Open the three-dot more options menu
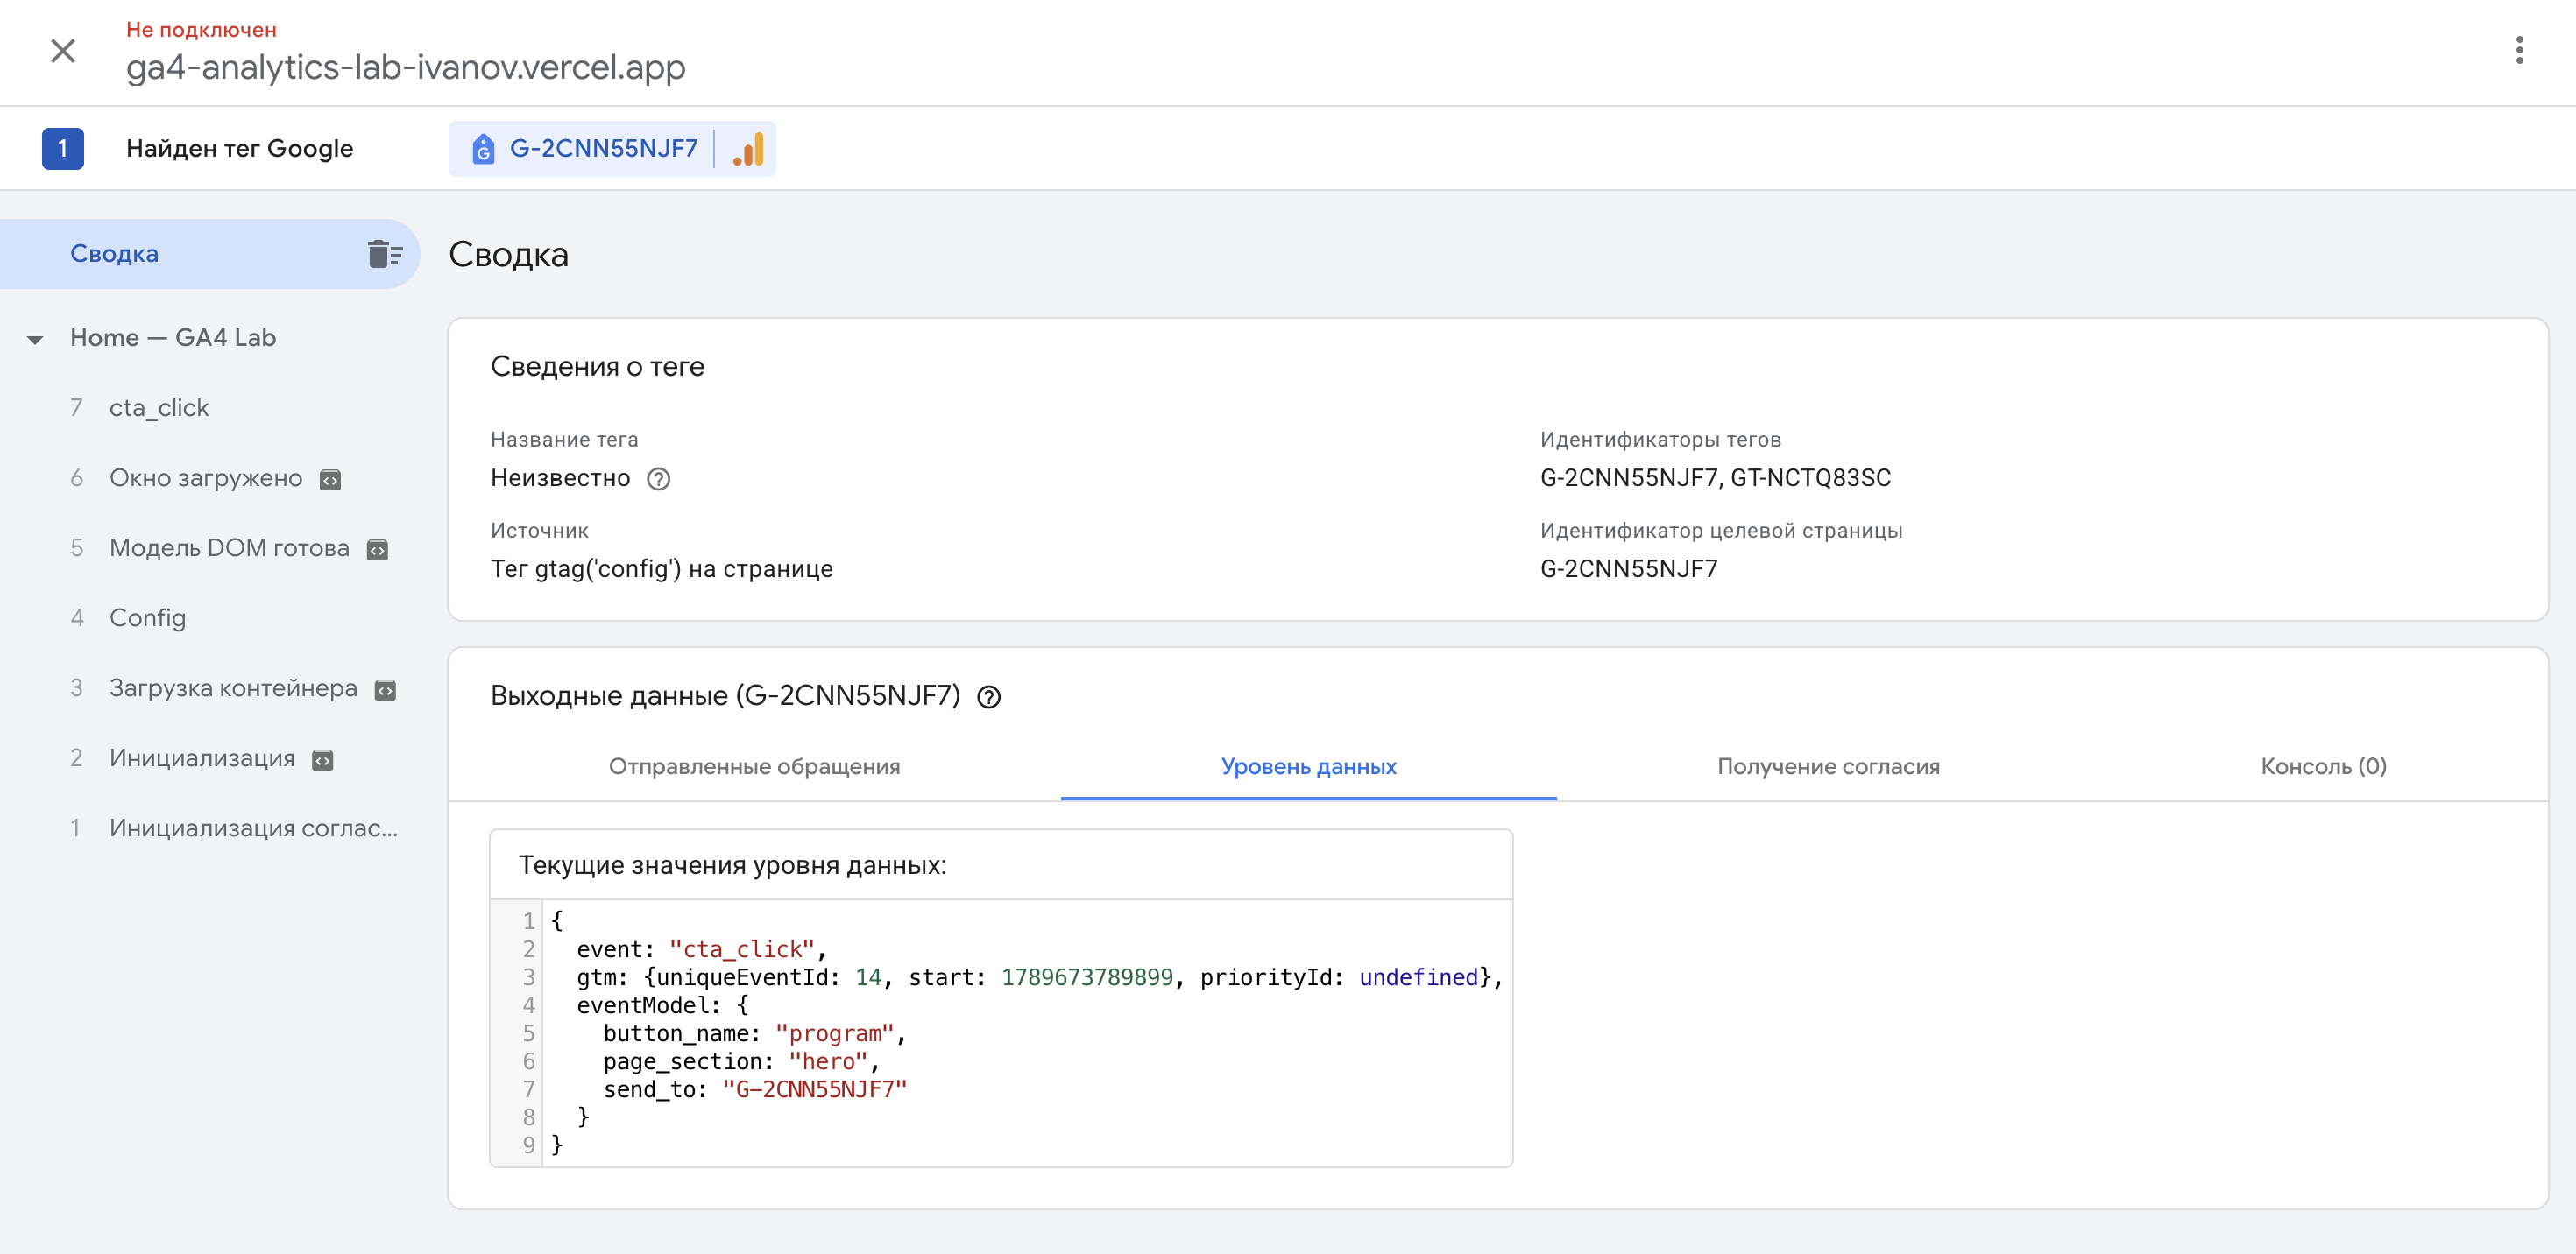This screenshot has height=1254, width=2576. click(2519, 51)
